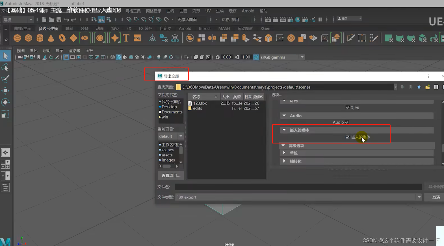
Task: Open the 视图 panel menu
Action: point(21,51)
